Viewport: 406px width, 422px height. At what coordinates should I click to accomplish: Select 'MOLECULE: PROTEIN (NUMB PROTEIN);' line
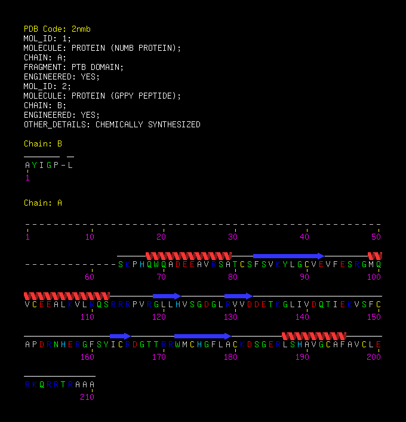102,48
